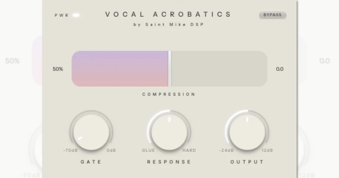Enable BYPASS mode

272,15
